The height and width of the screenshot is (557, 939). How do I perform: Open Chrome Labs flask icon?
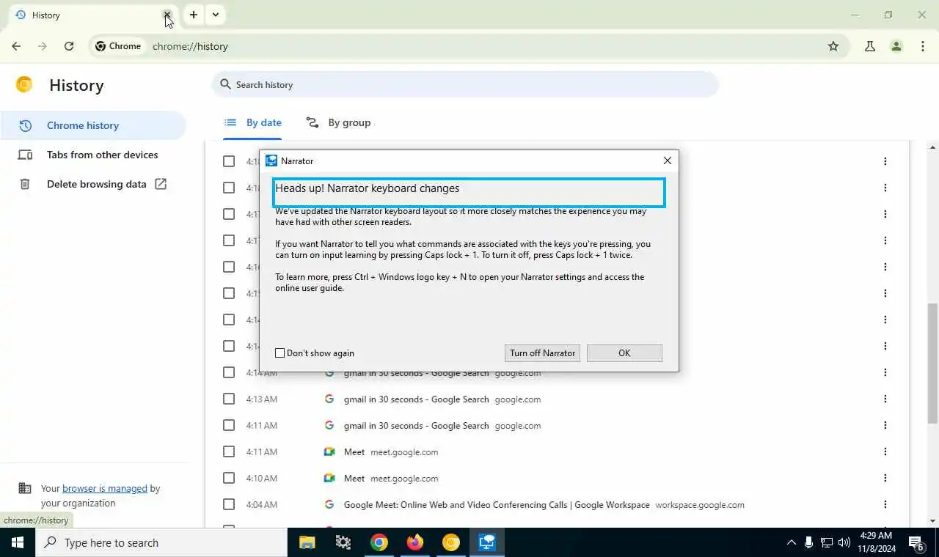click(x=870, y=46)
